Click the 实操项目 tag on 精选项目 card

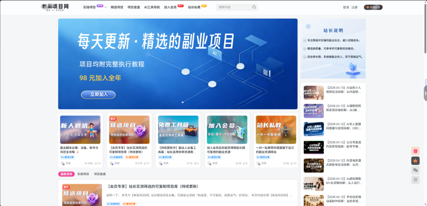[x=116, y=157]
